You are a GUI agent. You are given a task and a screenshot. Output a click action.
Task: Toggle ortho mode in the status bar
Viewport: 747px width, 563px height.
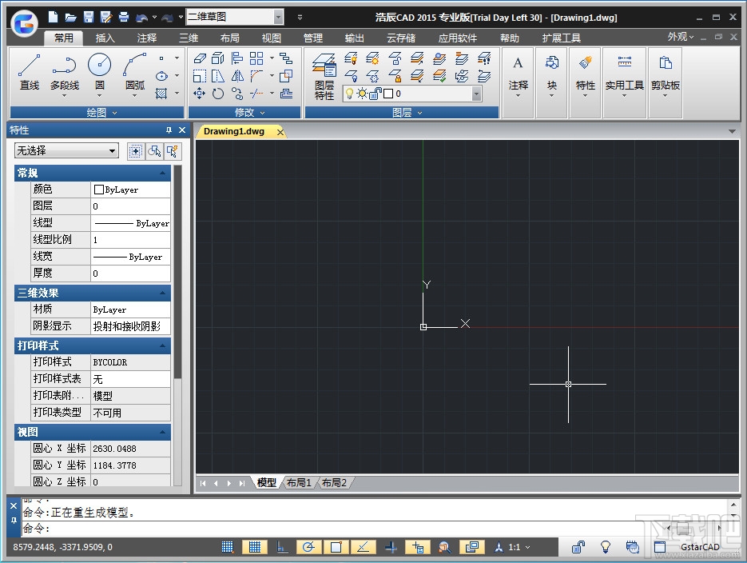[x=282, y=547]
